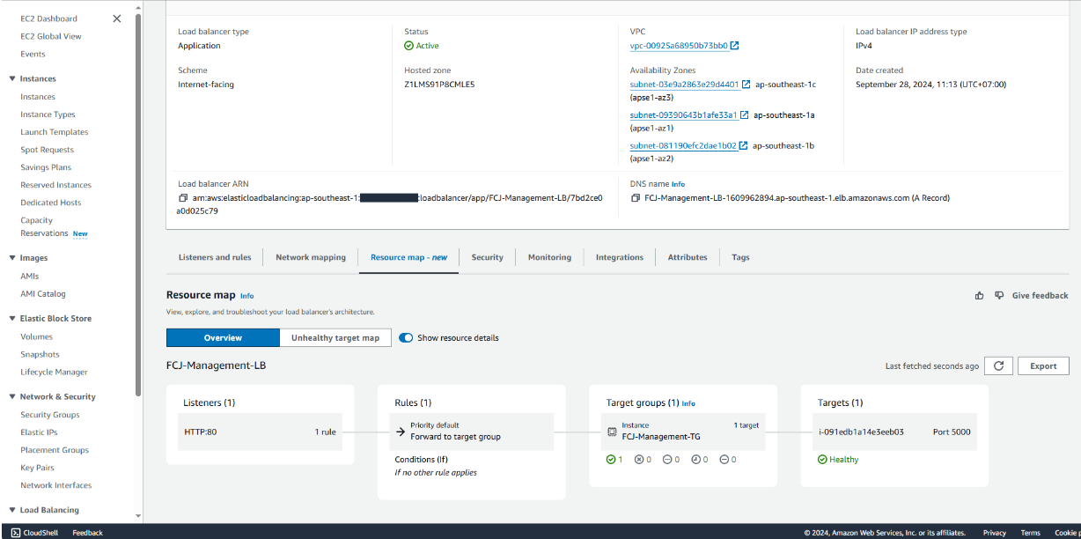Open Volumes under Elastic Block Store
The image size is (1081, 539).
(36, 336)
